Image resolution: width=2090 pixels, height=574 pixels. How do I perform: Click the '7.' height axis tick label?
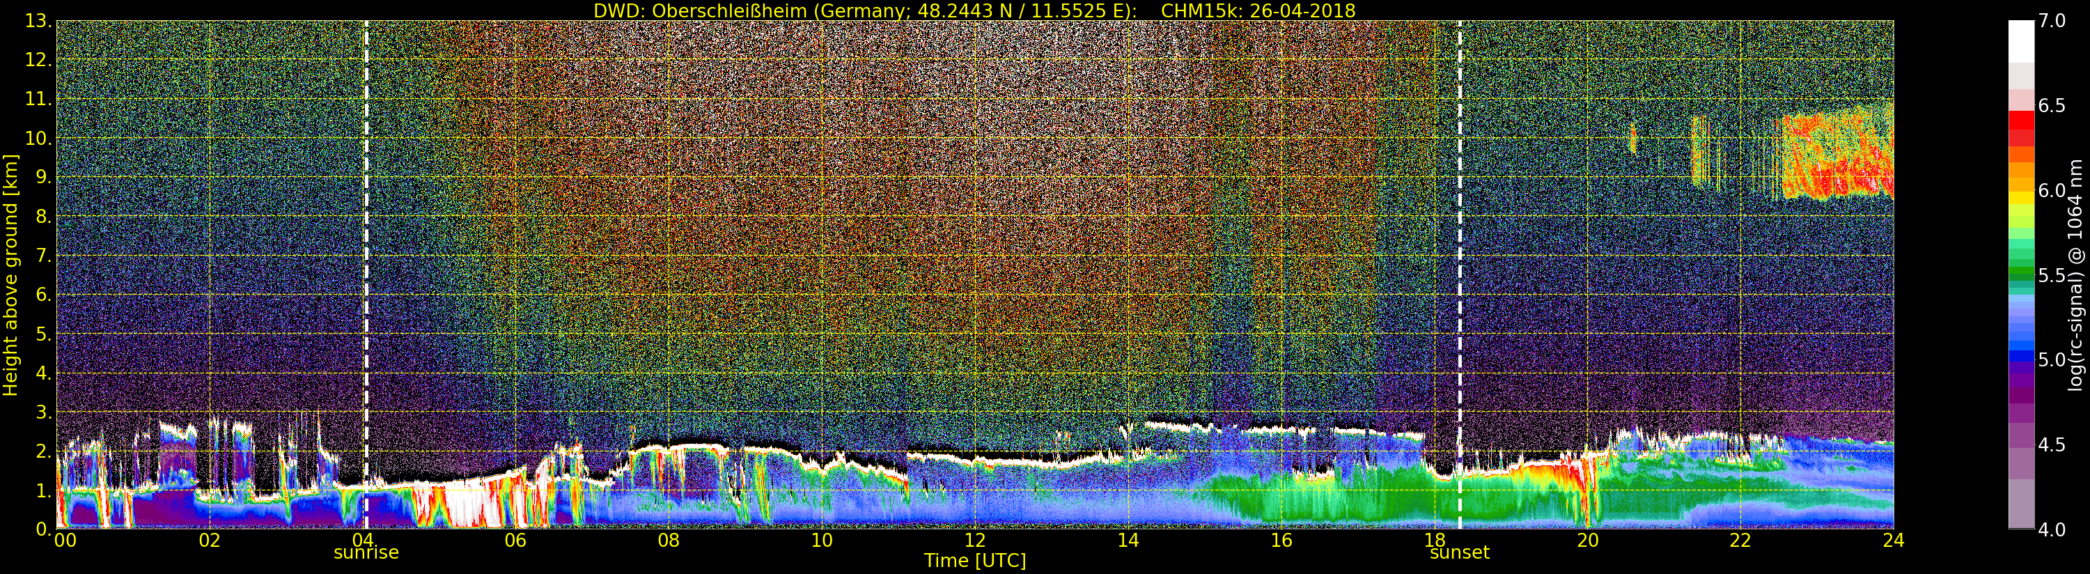point(44,256)
